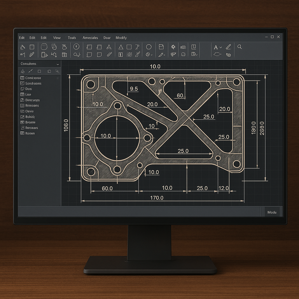Open the Toals menu
The height and width of the screenshot is (299, 299).
click(x=72, y=38)
